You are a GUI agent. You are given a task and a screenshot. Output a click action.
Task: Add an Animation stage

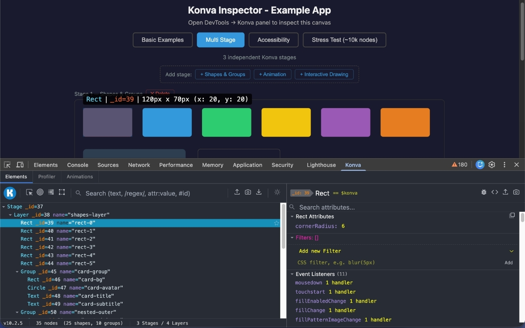click(x=273, y=74)
